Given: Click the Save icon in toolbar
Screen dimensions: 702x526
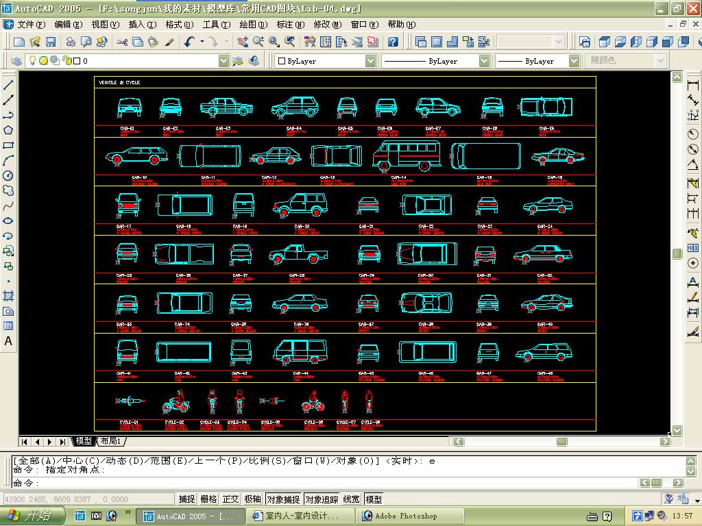Looking at the screenshot, I should 51,42.
